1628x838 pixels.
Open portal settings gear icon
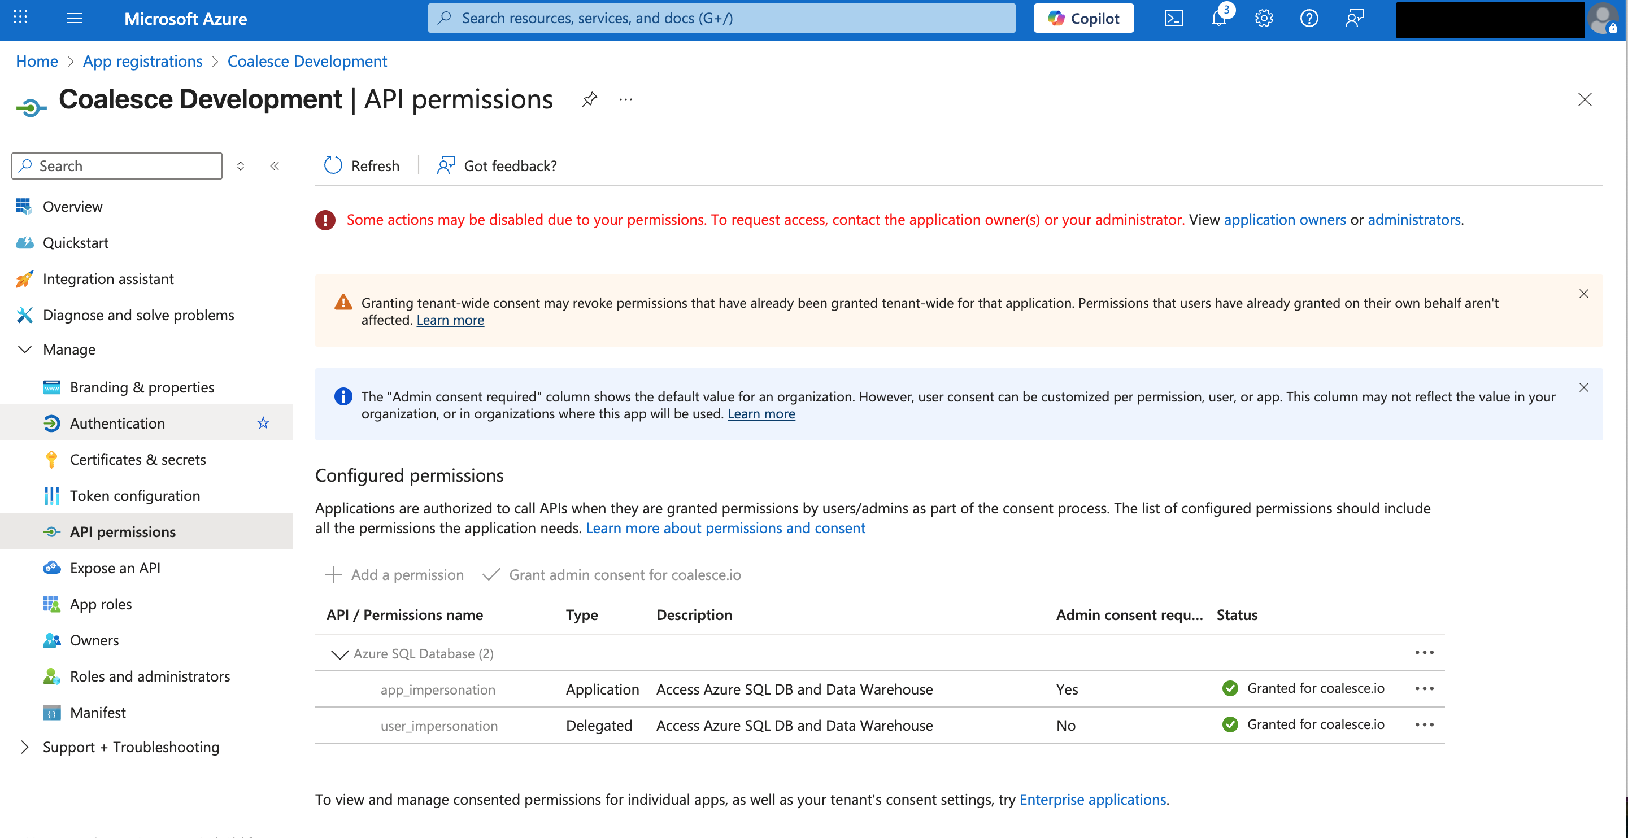[1263, 18]
